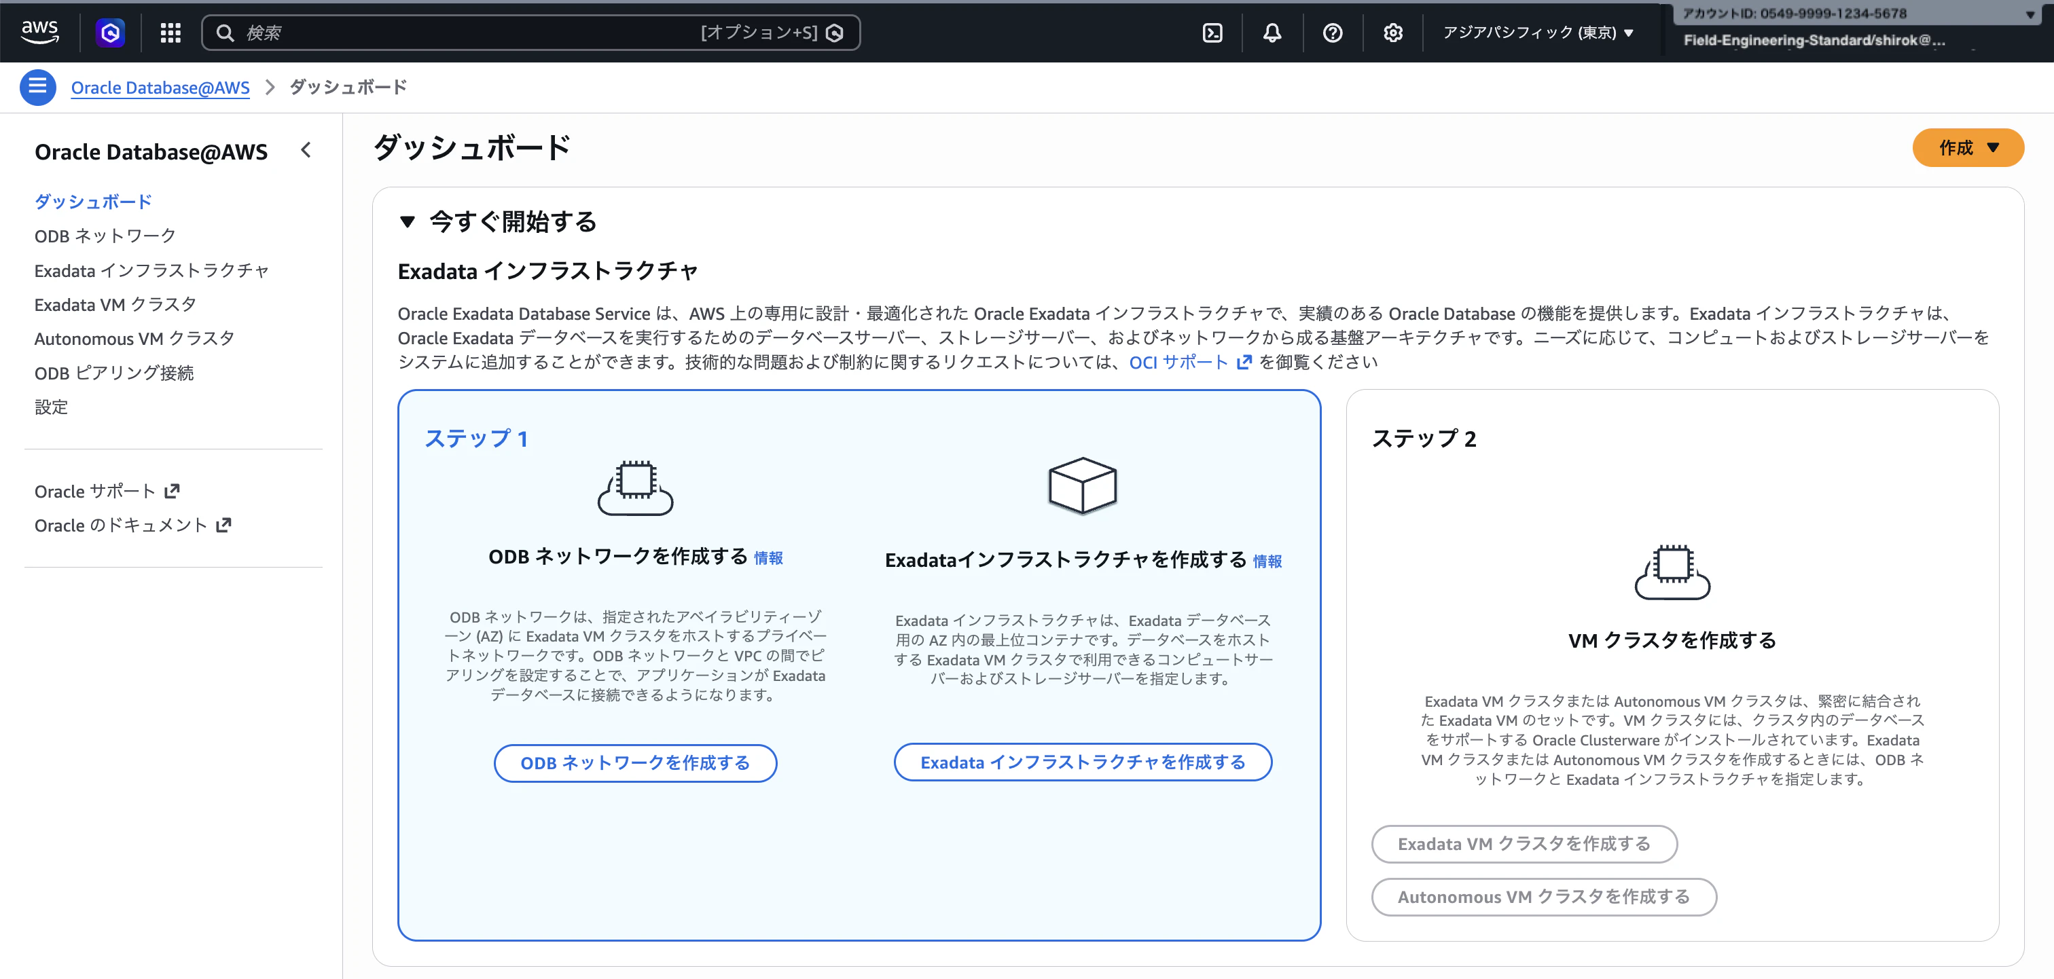The width and height of the screenshot is (2054, 979).
Task: Select ダッシュボード in sidebar
Action: click(93, 202)
